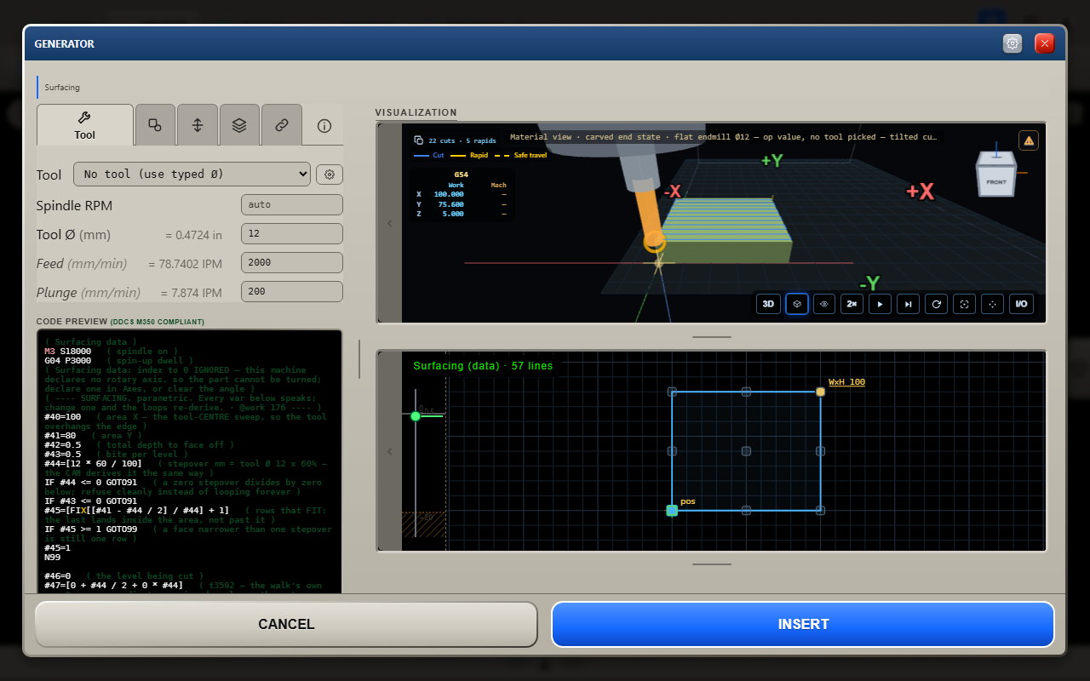Click the 'WxH 100' dimension label
Viewport: 1090px width, 681px height.
coord(846,382)
